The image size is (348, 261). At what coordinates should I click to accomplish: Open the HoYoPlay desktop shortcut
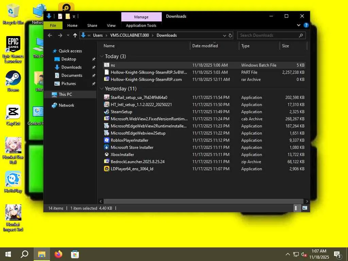(x=13, y=182)
